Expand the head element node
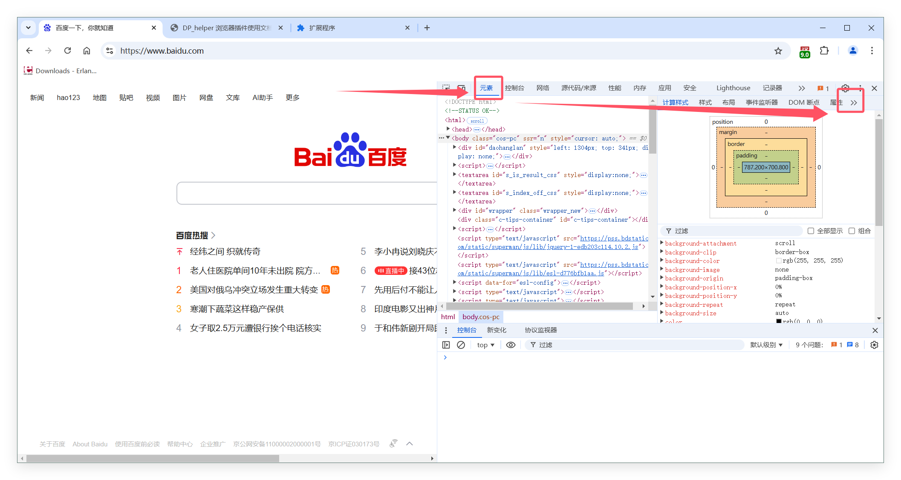Screen dimensions: 901x480 pyautogui.click(x=448, y=129)
